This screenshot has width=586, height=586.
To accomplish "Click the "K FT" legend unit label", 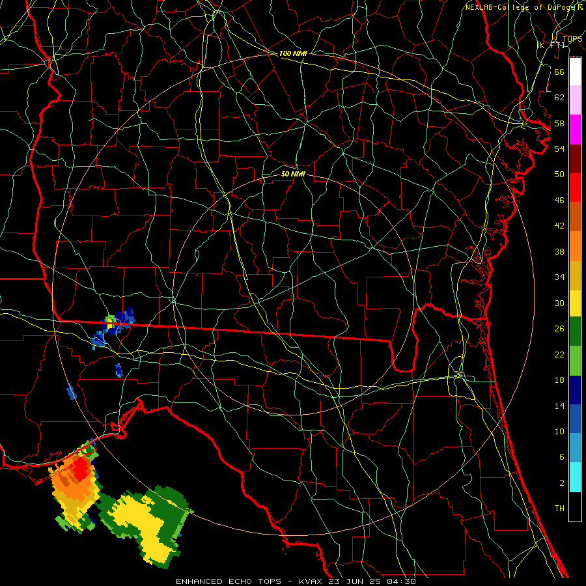I will [551, 45].
